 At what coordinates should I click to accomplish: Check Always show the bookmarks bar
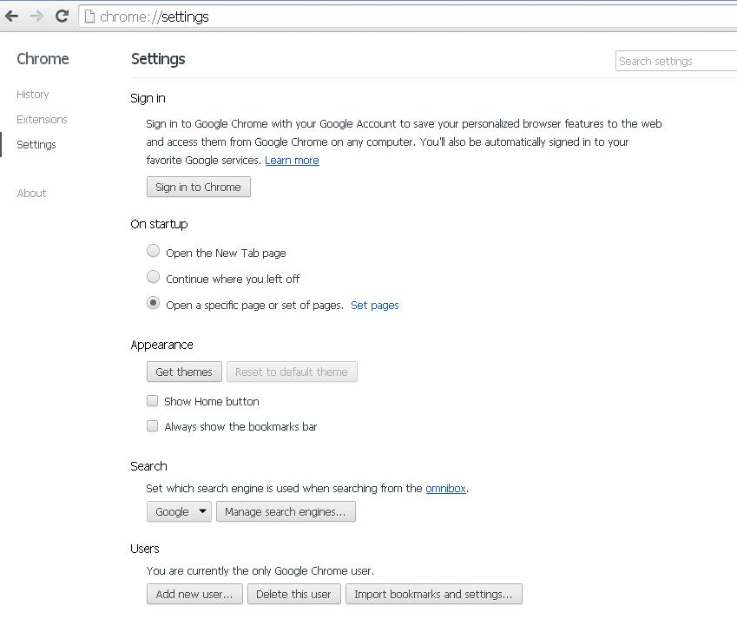tap(152, 425)
